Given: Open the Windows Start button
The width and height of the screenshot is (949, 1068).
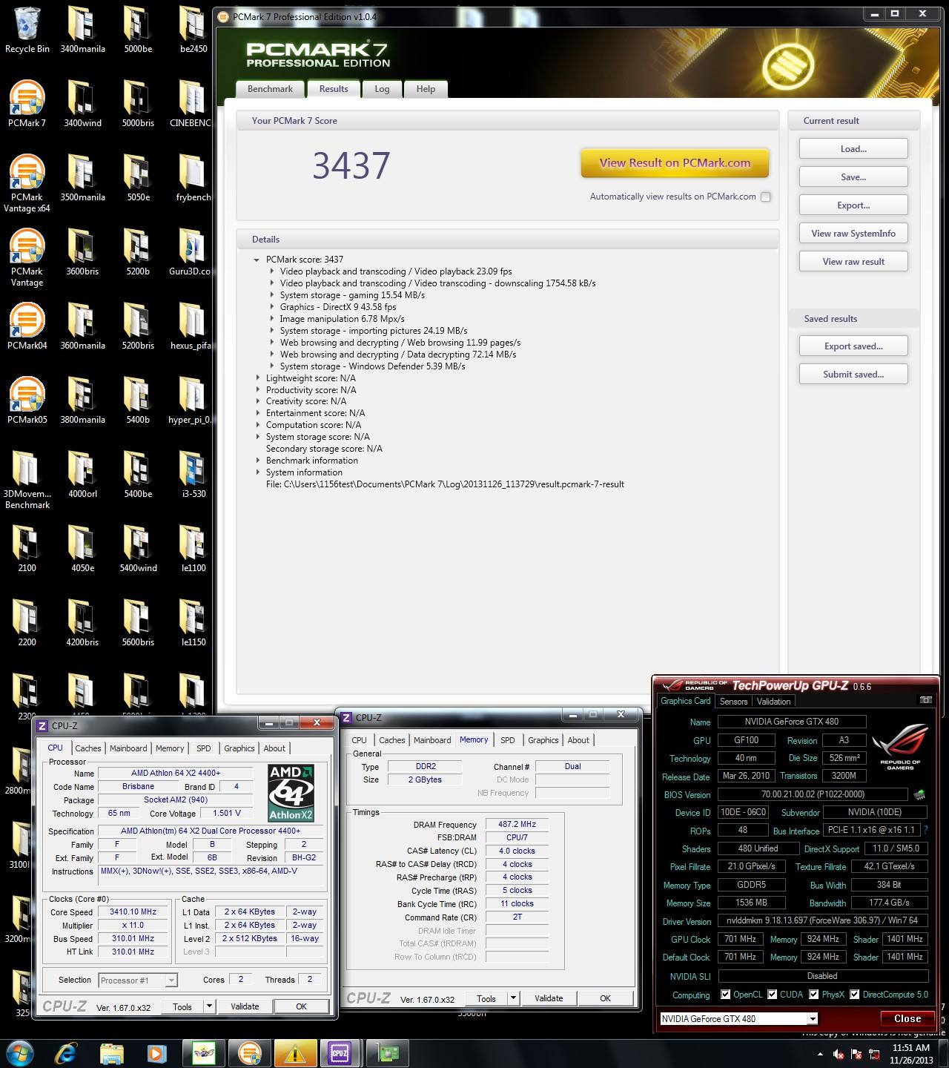Looking at the screenshot, I should pos(19,1053).
